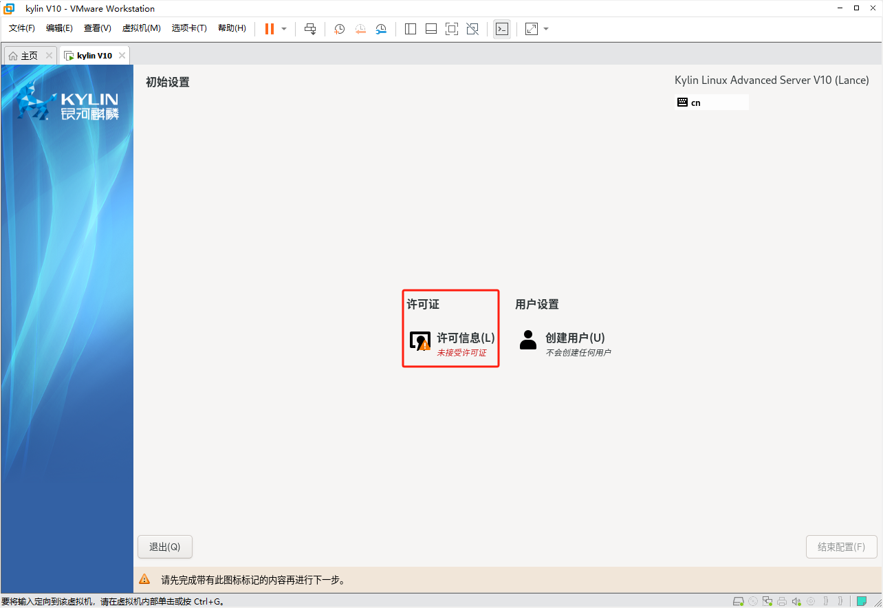Click the keyboard icon beside cn

[x=682, y=102]
